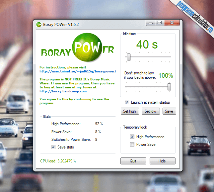
Task: Click the 'Don't switch to low' label
Action: pyautogui.click(x=140, y=75)
